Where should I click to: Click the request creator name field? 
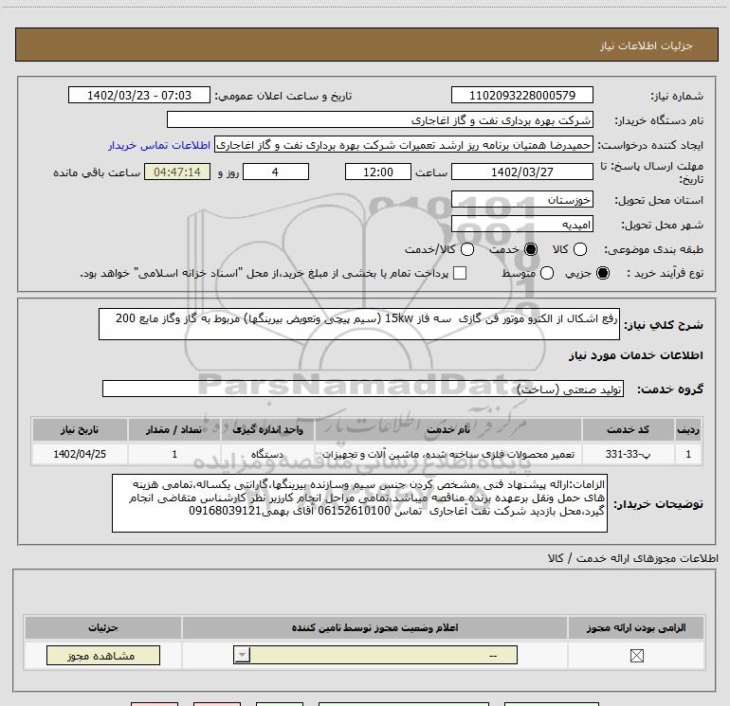(x=404, y=145)
